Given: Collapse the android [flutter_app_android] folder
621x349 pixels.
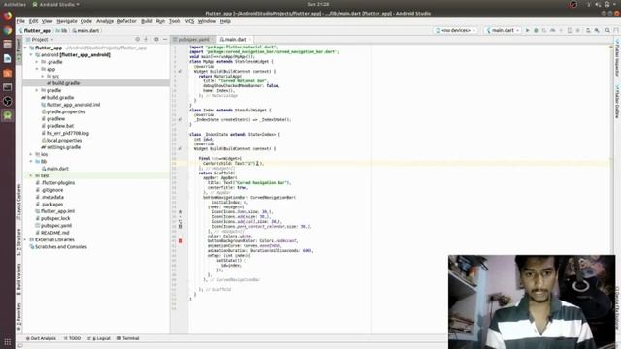Looking at the screenshot, I should (31, 55).
